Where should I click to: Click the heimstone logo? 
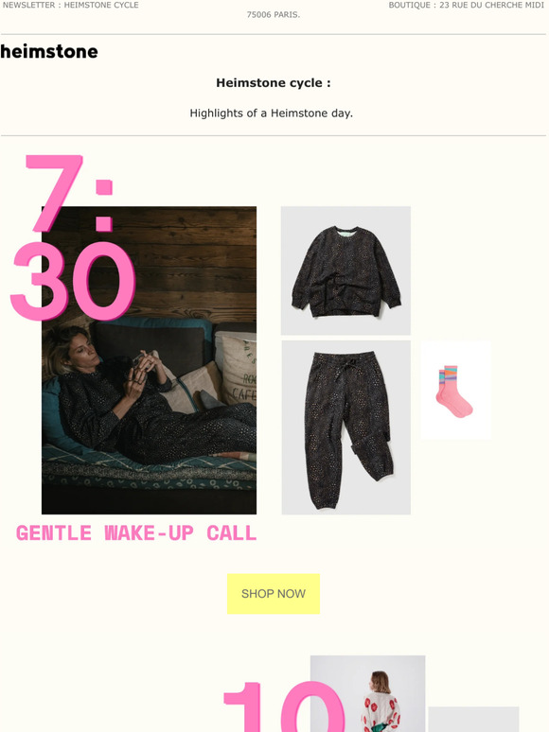point(49,51)
